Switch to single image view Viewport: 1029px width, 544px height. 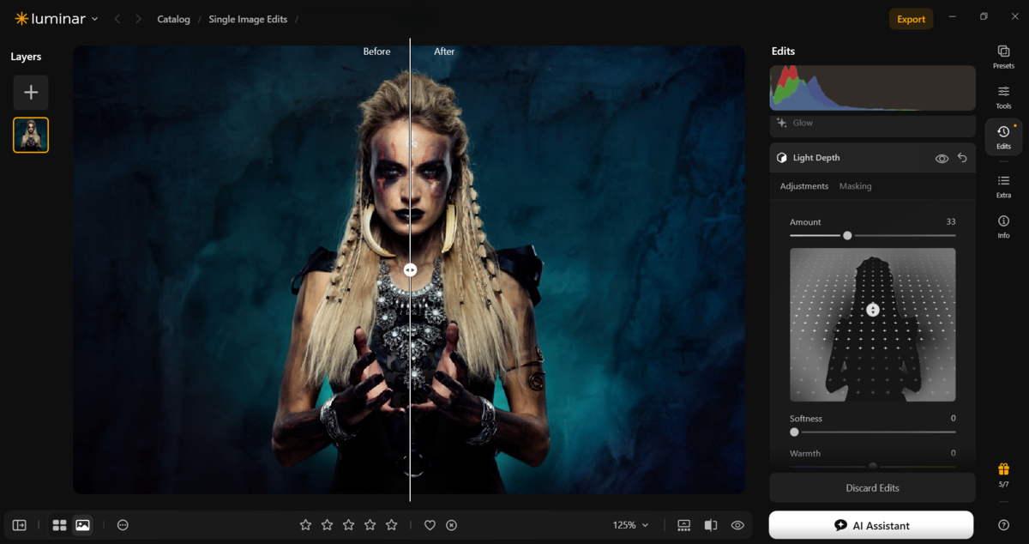click(82, 525)
